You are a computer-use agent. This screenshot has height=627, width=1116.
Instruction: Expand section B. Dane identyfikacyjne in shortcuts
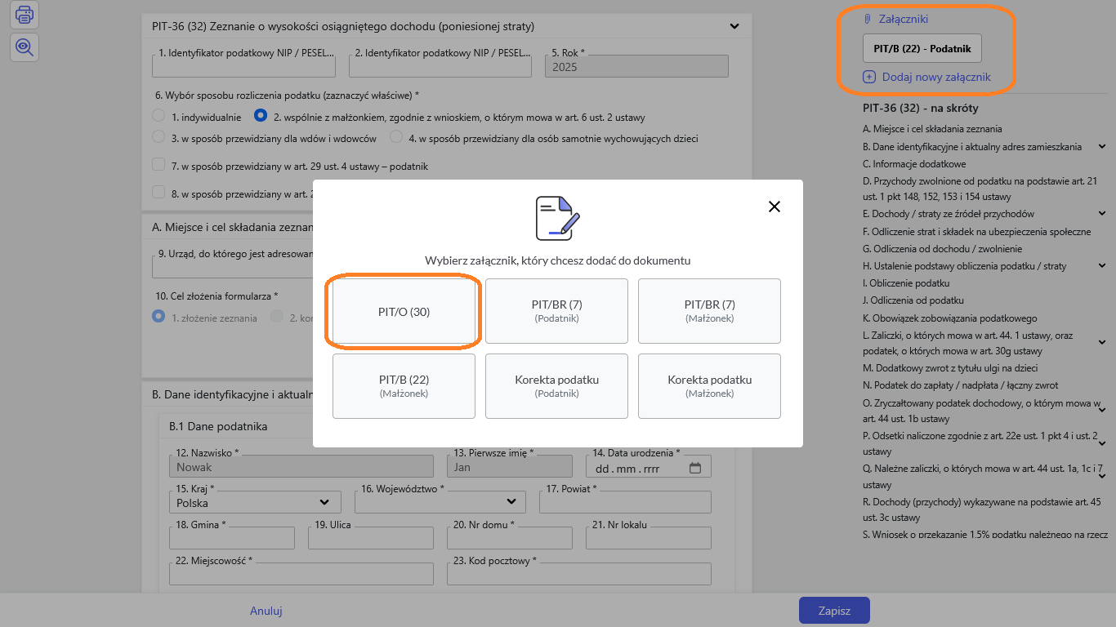point(1101,147)
